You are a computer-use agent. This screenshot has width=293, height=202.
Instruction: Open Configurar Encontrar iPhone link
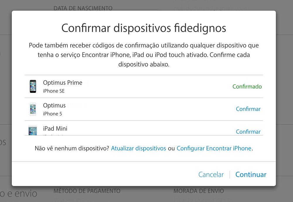pyautogui.click(x=214, y=148)
